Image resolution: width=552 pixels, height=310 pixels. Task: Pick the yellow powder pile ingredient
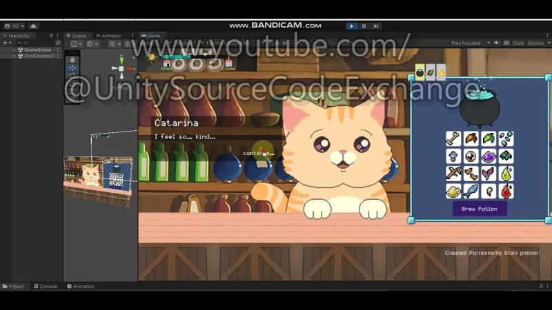[x=453, y=192]
